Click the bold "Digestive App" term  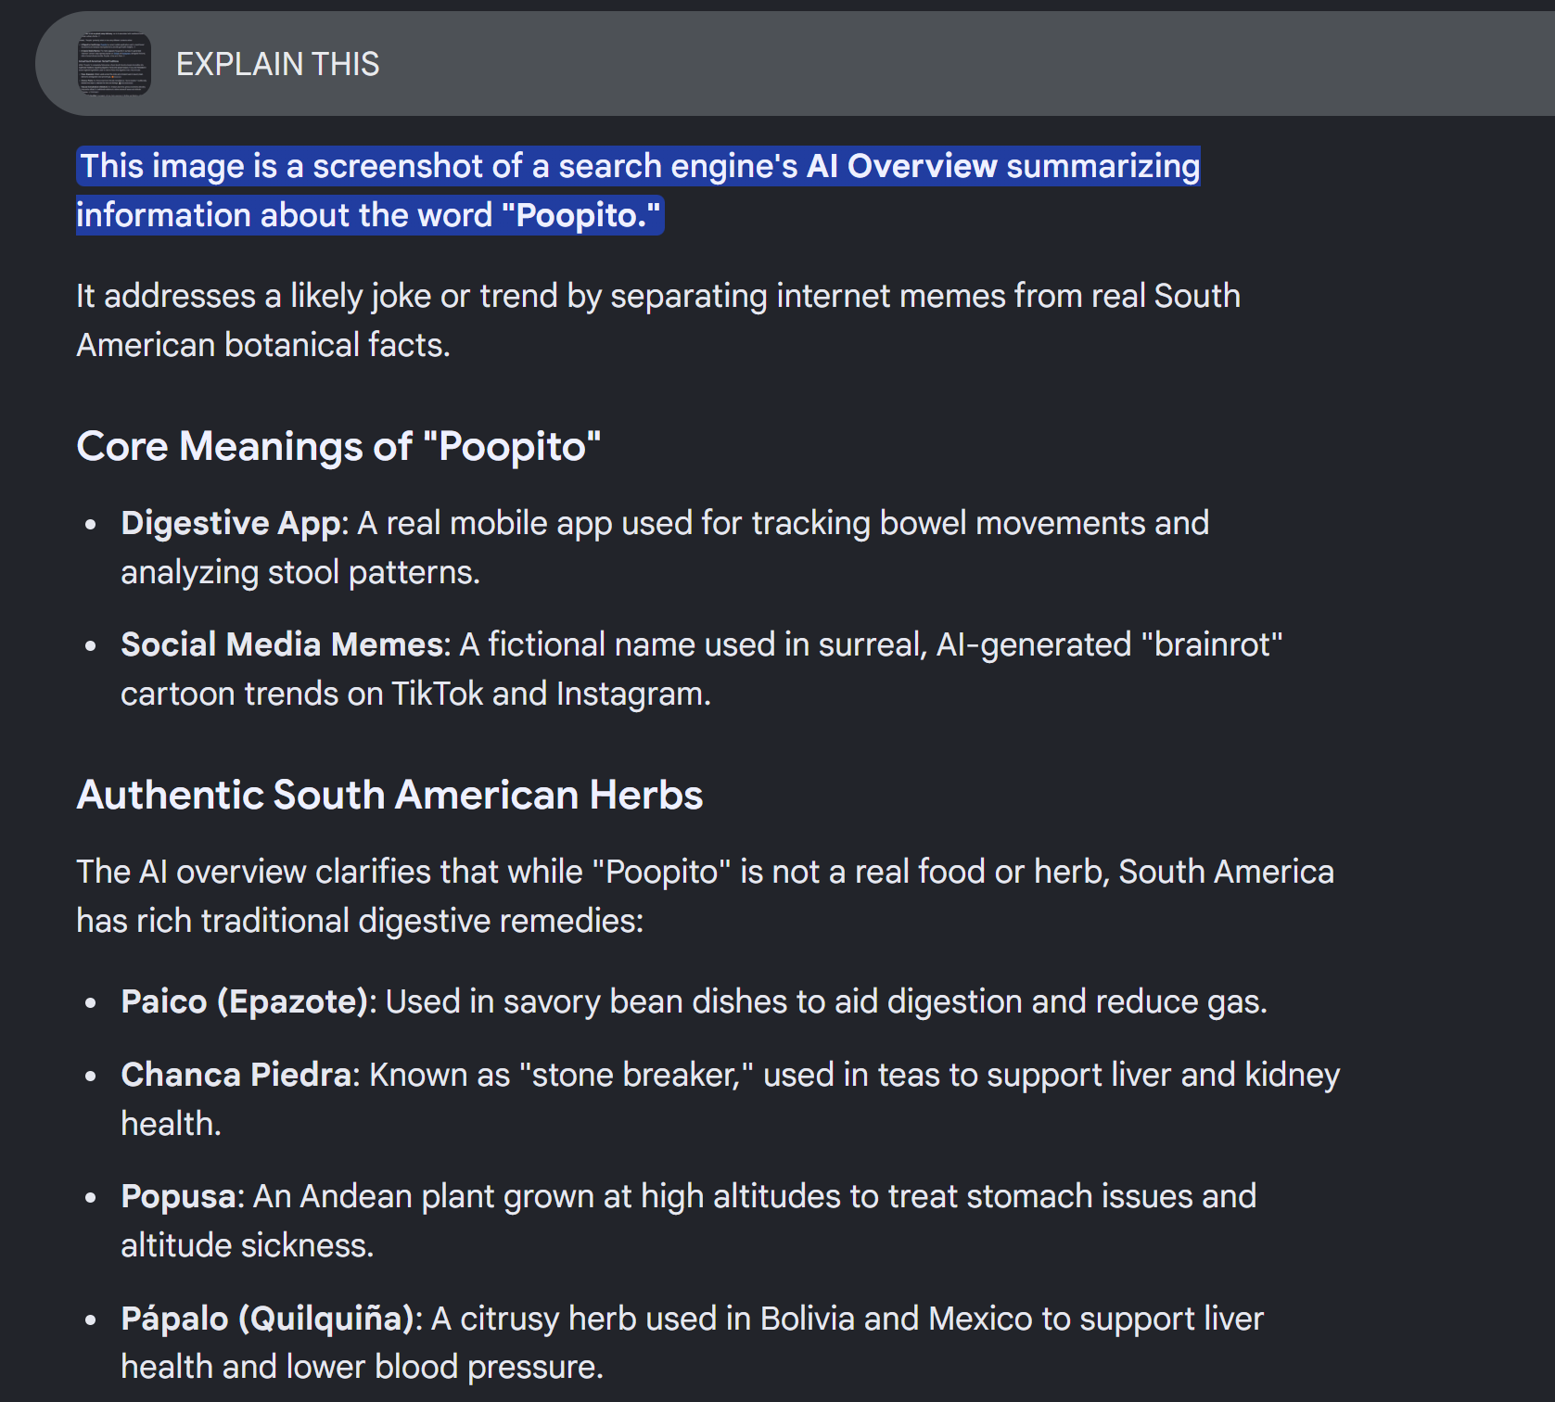231,523
